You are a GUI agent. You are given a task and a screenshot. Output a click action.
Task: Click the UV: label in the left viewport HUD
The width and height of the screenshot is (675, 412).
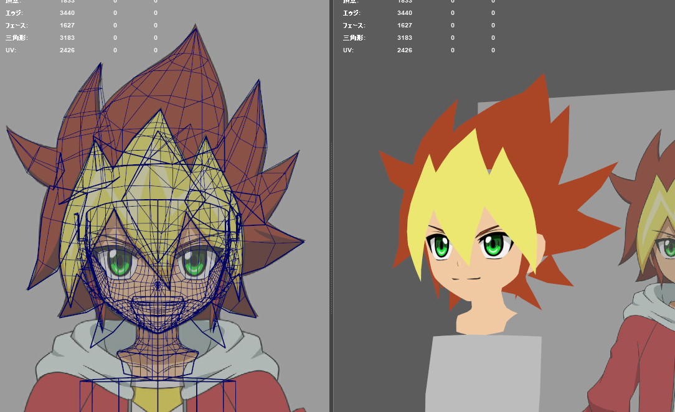(11, 50)
